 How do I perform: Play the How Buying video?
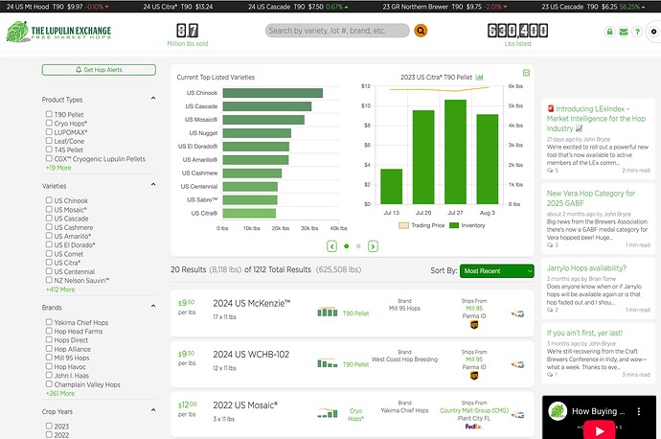tap(600, 431)
